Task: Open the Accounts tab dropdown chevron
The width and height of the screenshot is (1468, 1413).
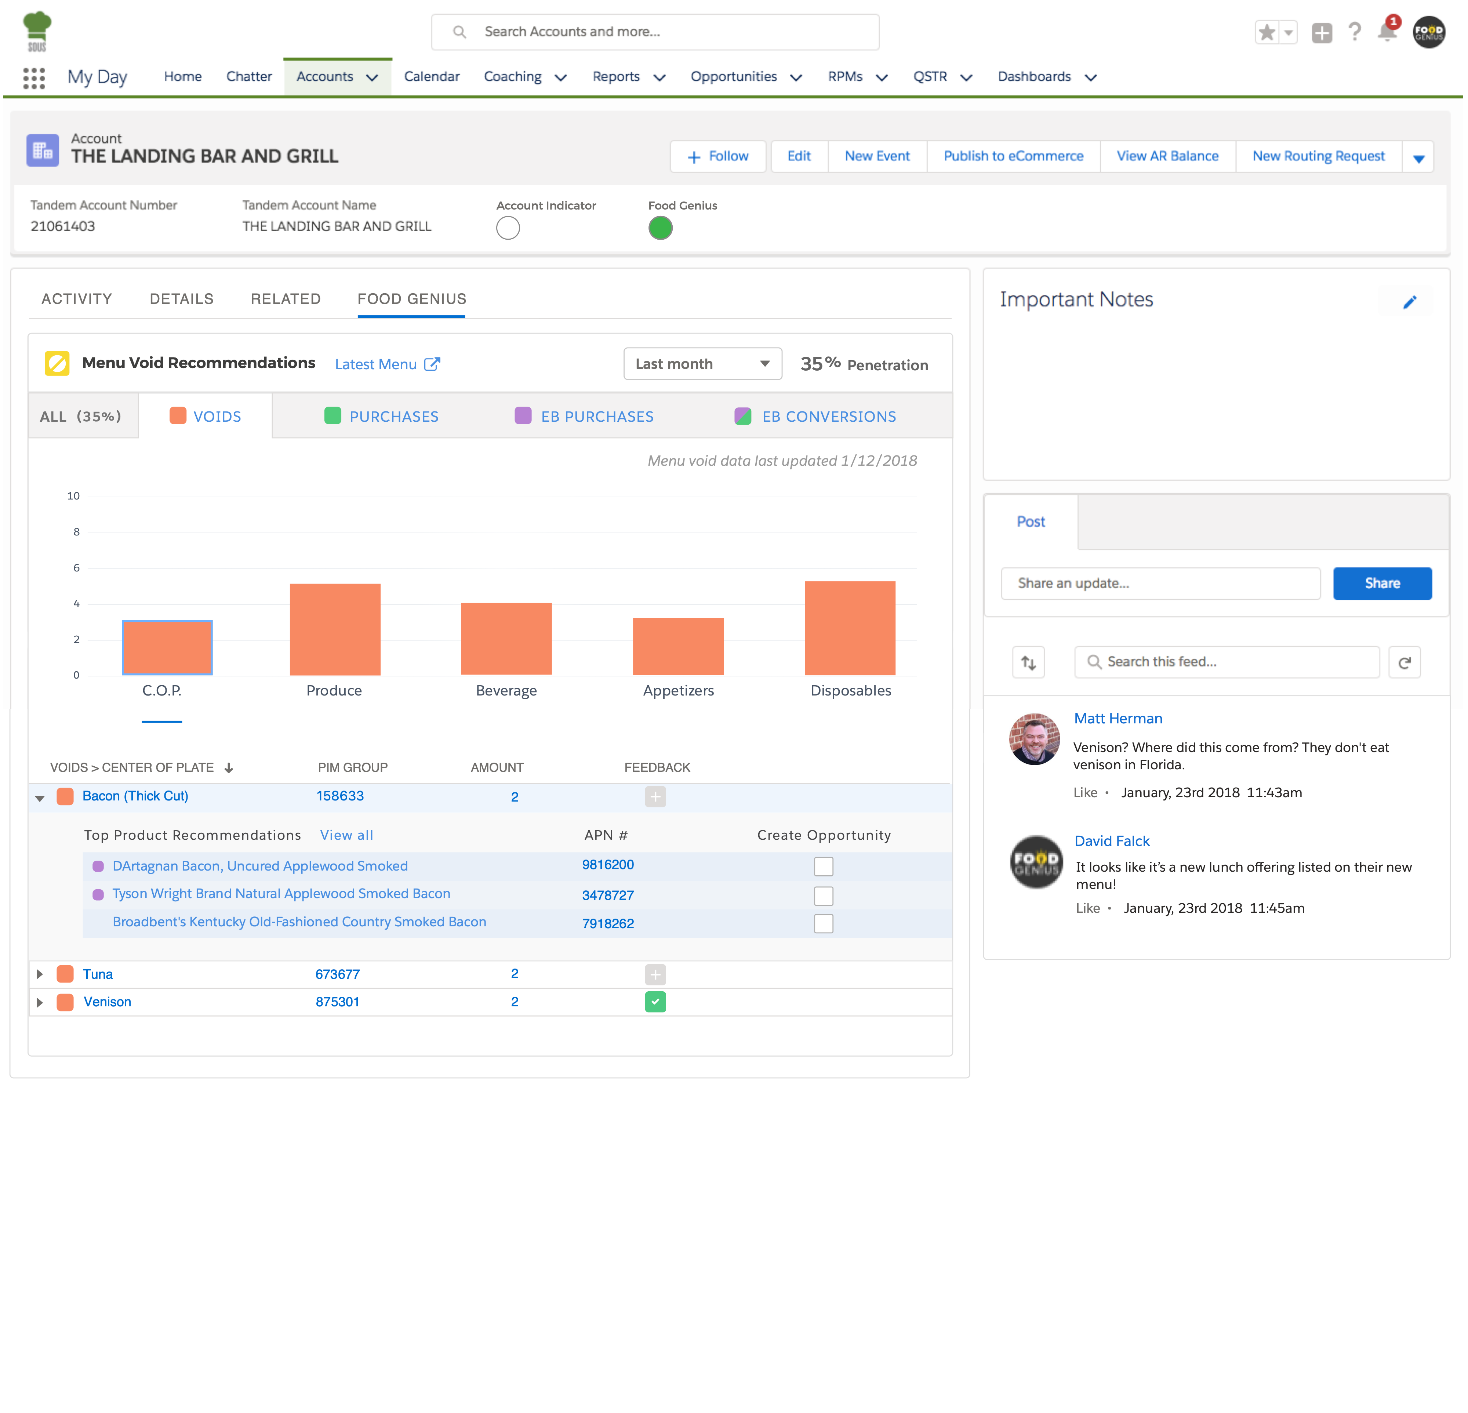Action: coord(372,77)
